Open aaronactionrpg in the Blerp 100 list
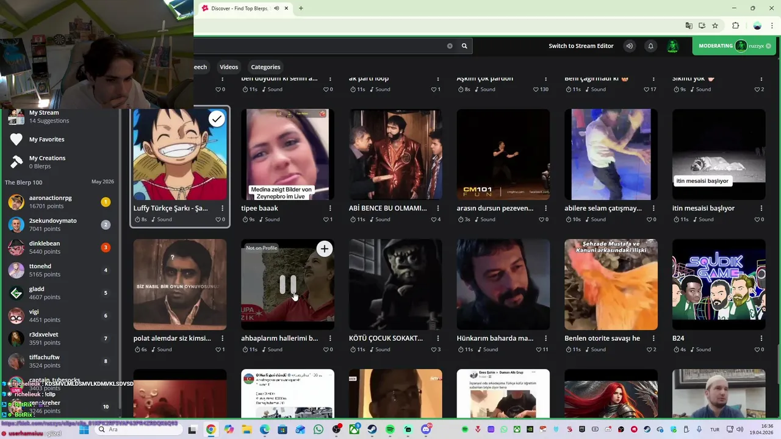781x439 pixels. pos(59,202)
